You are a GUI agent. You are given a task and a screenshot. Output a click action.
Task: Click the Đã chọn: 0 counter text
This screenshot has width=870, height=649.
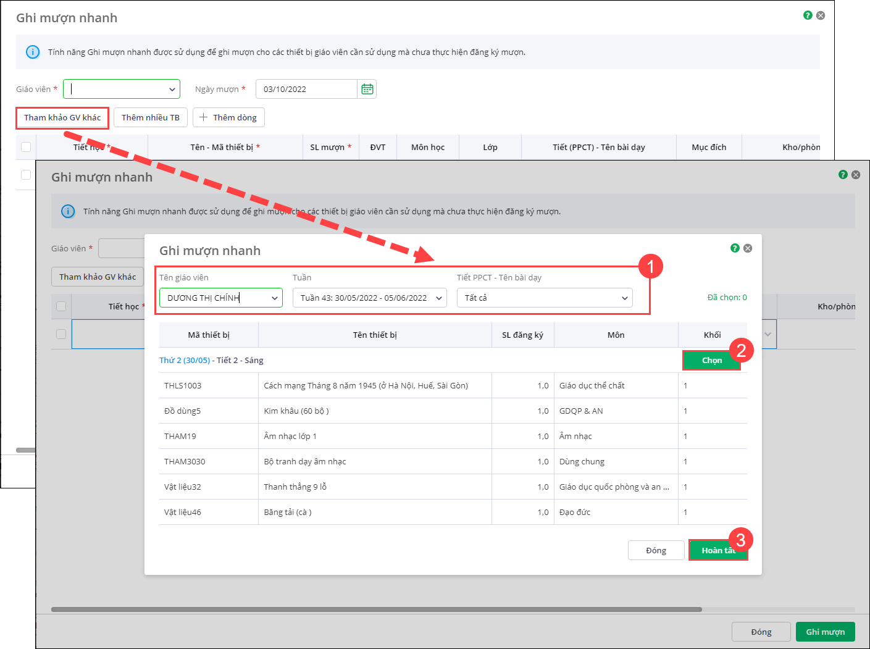[x=727, y=297]
